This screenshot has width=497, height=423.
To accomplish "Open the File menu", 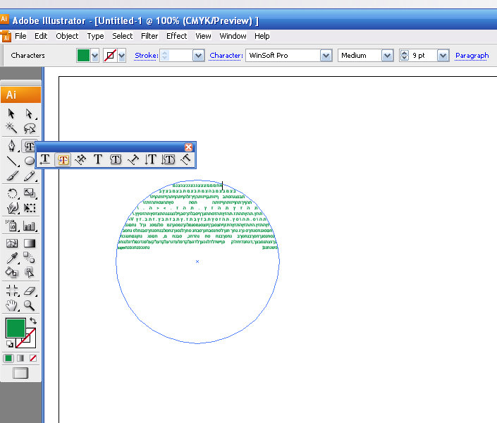I will [20, 36].
